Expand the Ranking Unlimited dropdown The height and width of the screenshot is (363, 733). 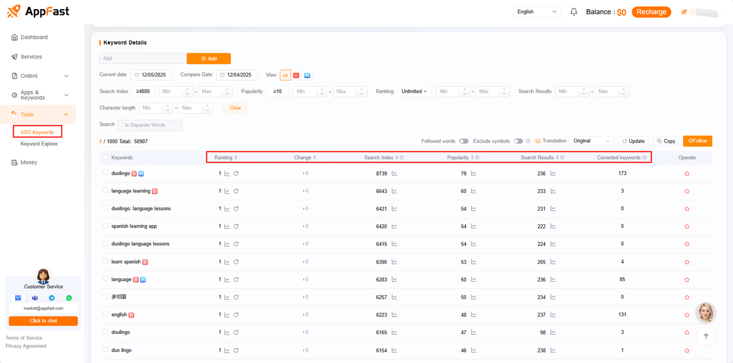[x=414, y=92]
